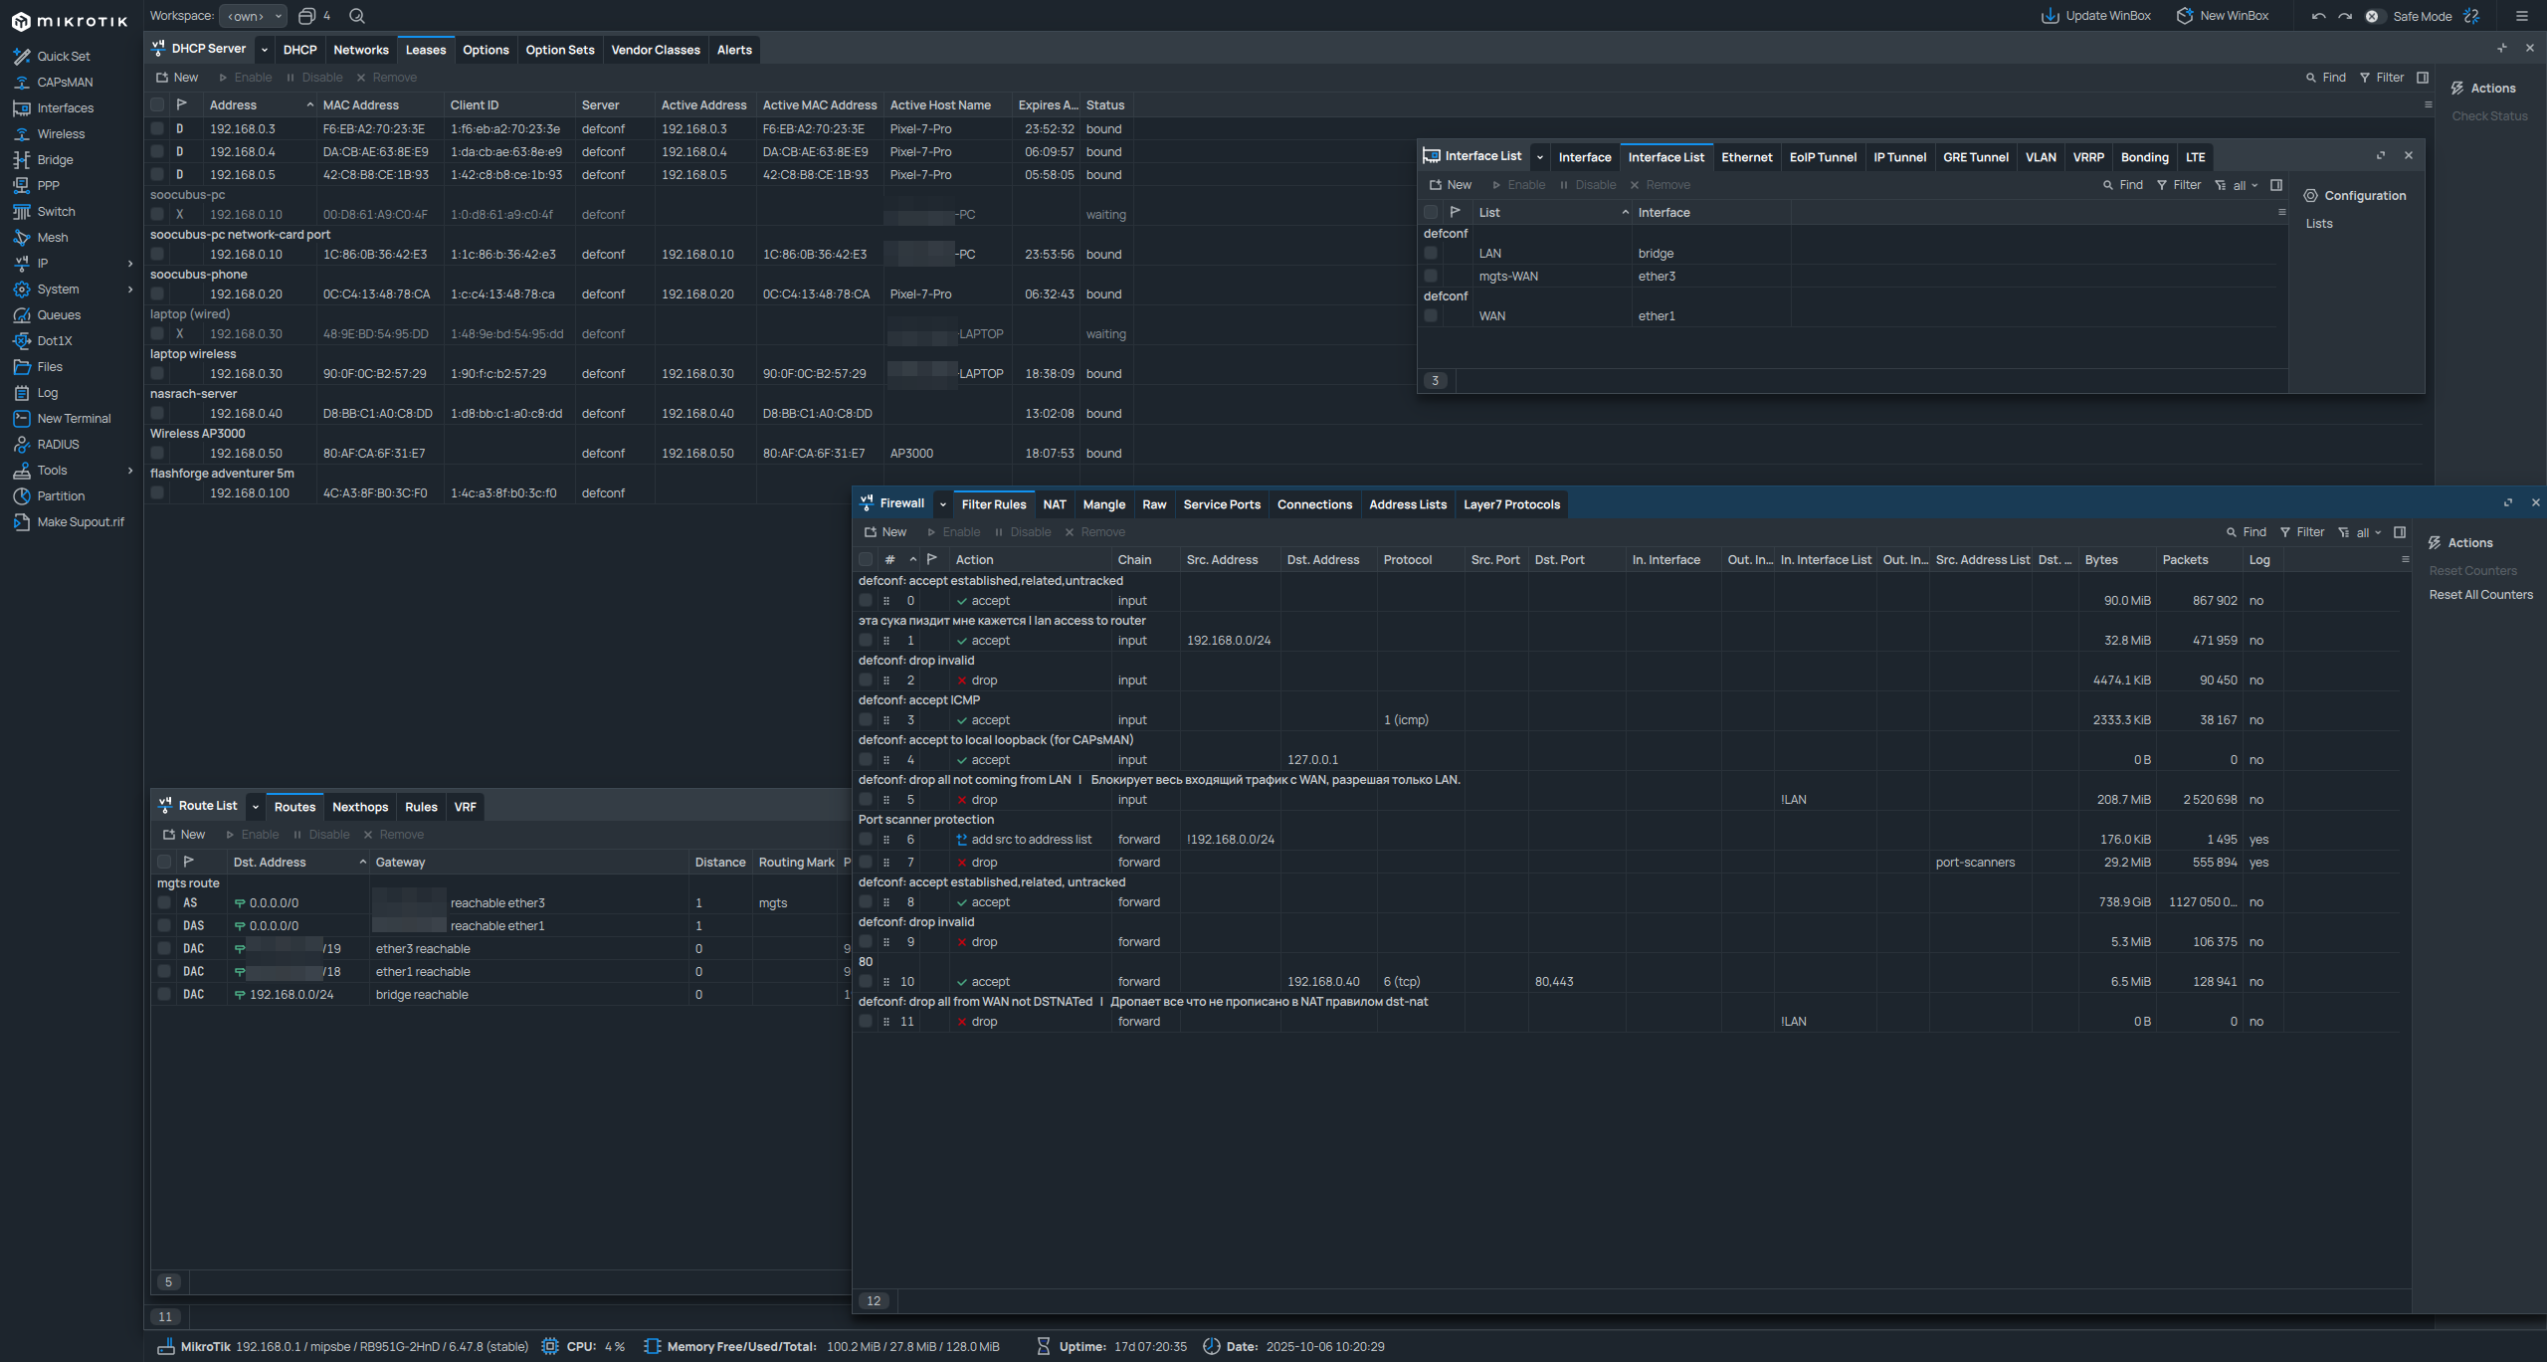Open the top-right hamburger menu
2547x1362 pixels.
pyautogui.click(x=2521, y=16)
